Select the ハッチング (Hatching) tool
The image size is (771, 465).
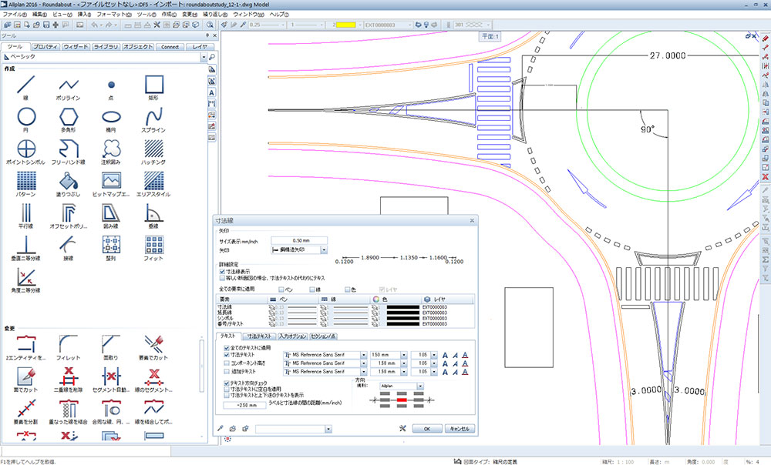[153, 149]
